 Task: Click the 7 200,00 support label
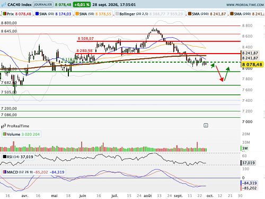[x=9, y=108]
